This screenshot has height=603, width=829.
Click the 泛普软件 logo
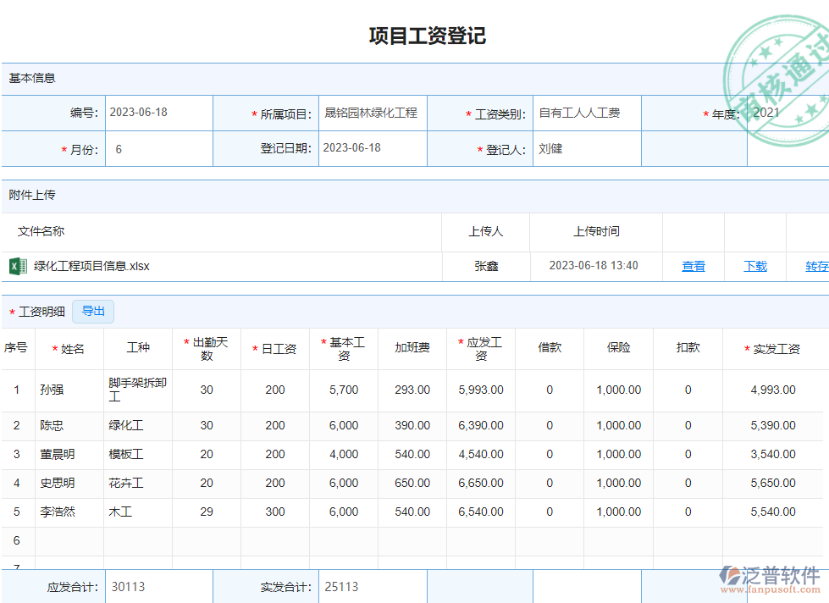tap(770, 579)
